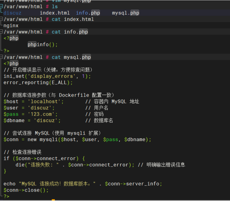Click the 'nginx' output line
This screenshot has height=201, width=230.
11,26
